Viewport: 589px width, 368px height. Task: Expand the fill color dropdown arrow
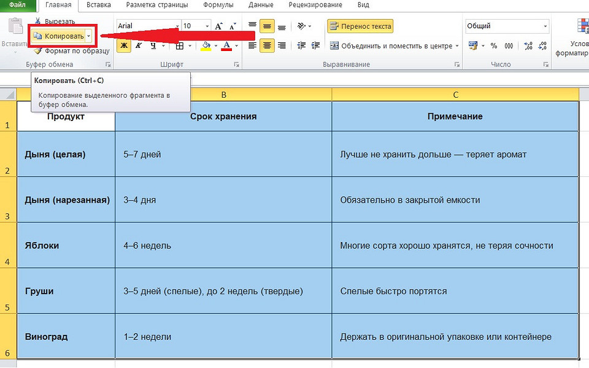pyautogui.click(x=216, y=46)
